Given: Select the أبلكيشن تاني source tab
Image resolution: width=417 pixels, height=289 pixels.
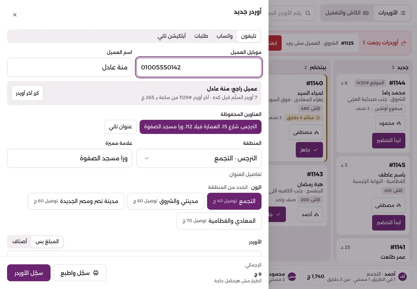Looking at the screenshot, I should point(171,36).
